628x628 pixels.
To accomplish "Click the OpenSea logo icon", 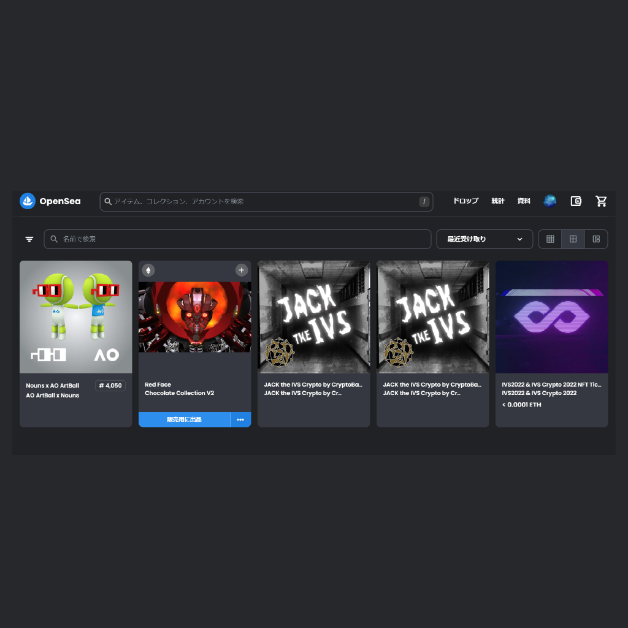I will click(28, 201).
